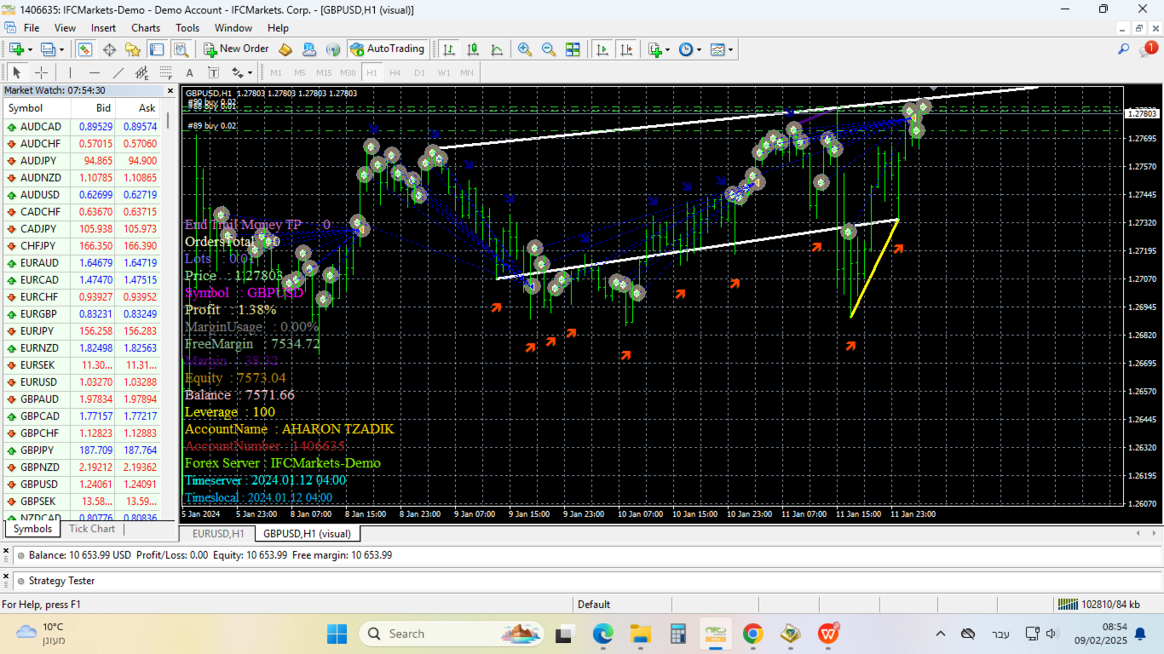Toggle the Strategy Tester toolbar button
The width and height of the screenshot is (1164, 654).
[180, 49]
